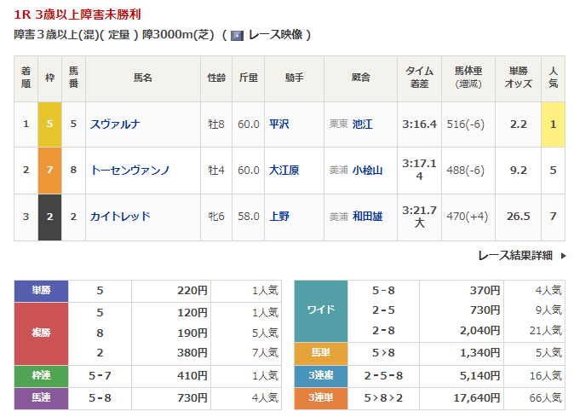View jockey 上野 page
This screenshot has height=417, width=574.
tap(278, 217)
